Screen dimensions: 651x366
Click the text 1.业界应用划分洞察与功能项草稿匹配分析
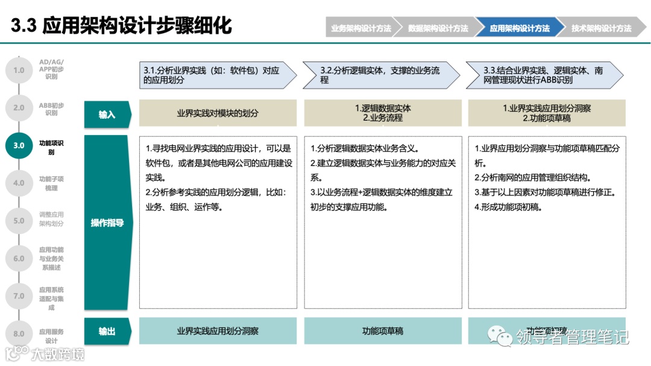coord(547,156)
